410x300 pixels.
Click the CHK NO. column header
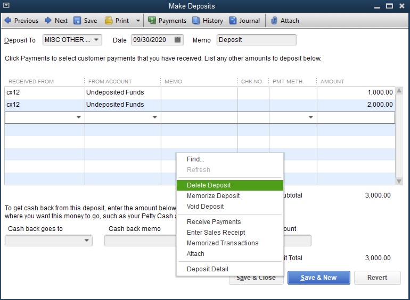(x=252, y=82)
